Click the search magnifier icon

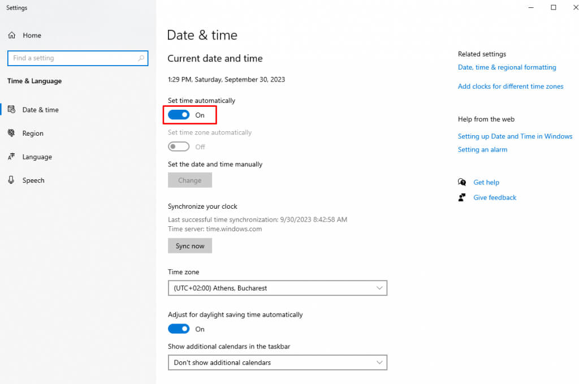pos(141,58)
